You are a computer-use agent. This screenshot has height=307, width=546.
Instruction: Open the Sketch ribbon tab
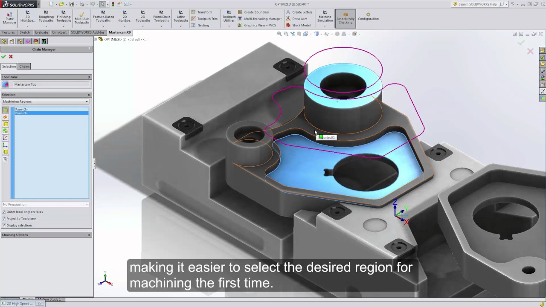pyautogui.click(x=25, y=32)
